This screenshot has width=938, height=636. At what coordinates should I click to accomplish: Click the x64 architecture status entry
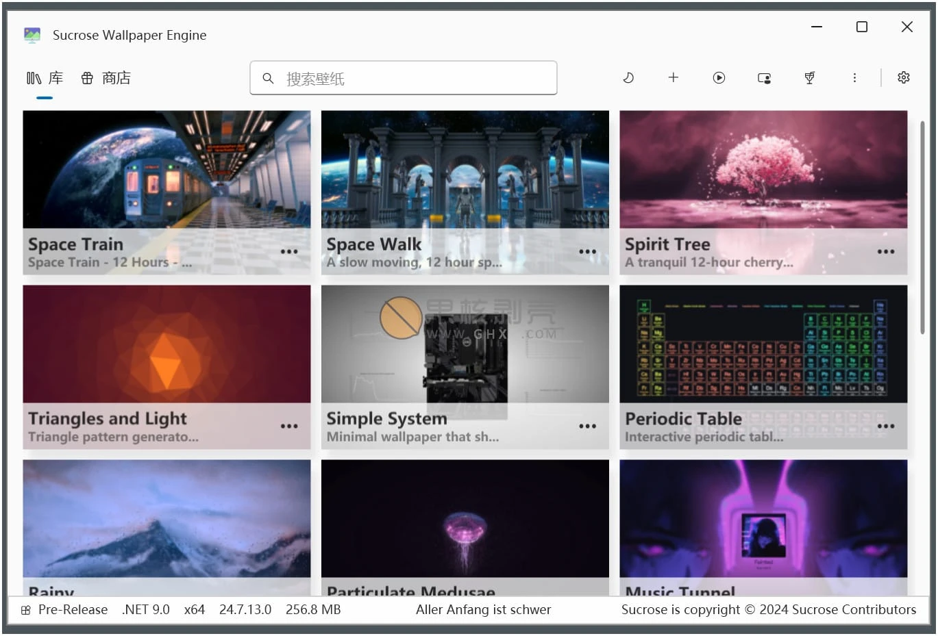click(195, 610)
